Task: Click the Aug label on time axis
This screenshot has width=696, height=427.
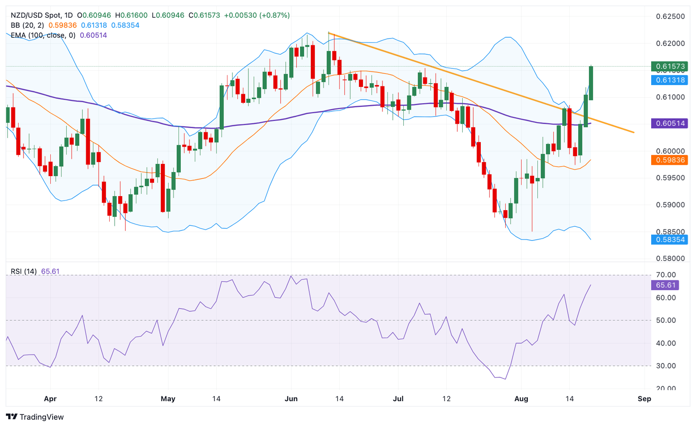Action: pos(522,399)
